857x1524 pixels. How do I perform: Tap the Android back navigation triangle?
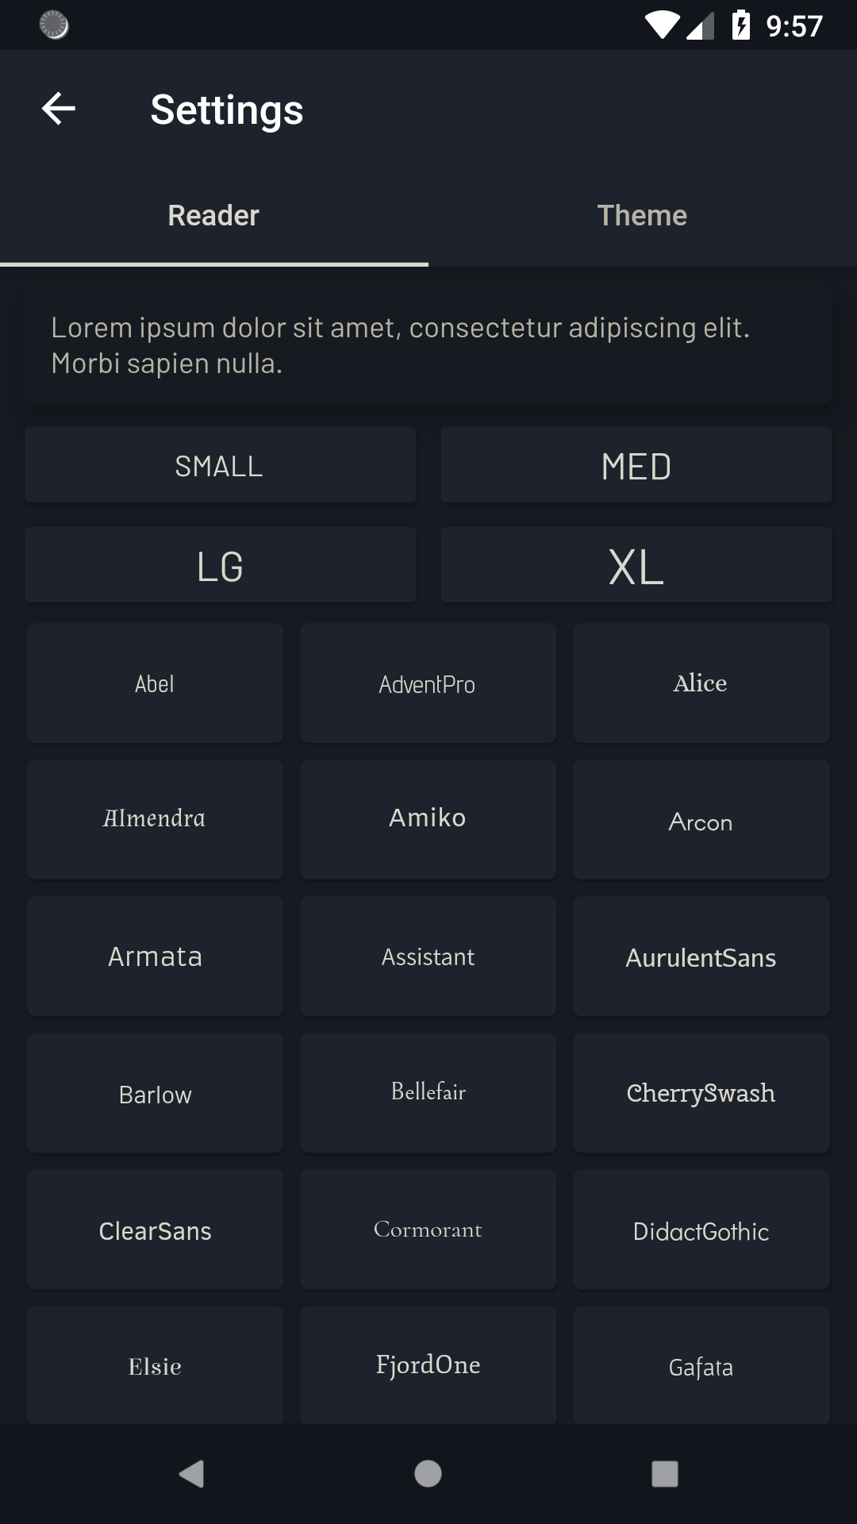190,1475
